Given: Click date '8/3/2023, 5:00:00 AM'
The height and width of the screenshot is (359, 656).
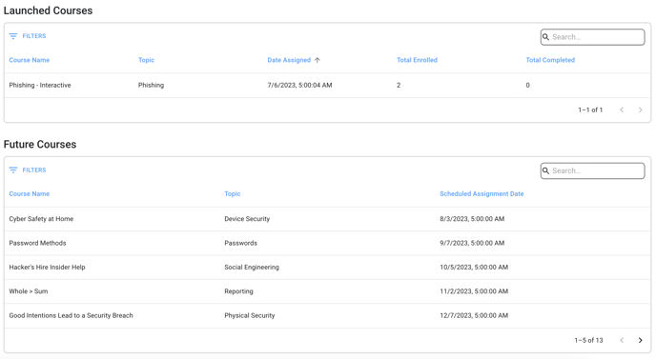Looking at the screenshot, I should (472, 219).
